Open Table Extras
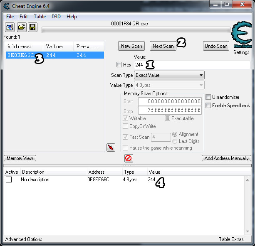This screenshot has width=255, height=246. coord(231,239)
